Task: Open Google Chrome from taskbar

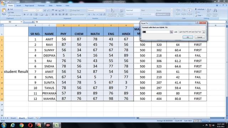Action: (x=21, y=125)
